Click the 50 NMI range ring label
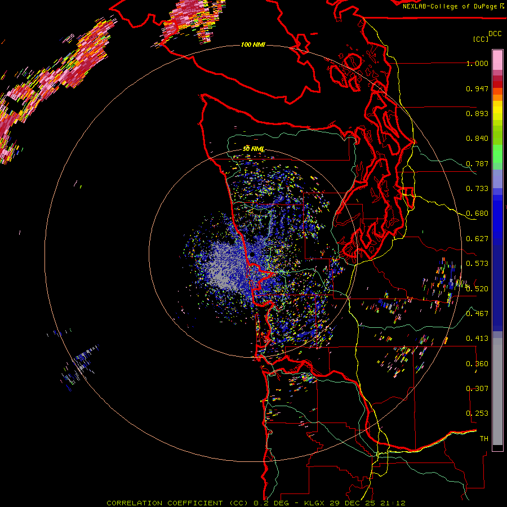Viewport: 507px width, 507px height. 253,149
